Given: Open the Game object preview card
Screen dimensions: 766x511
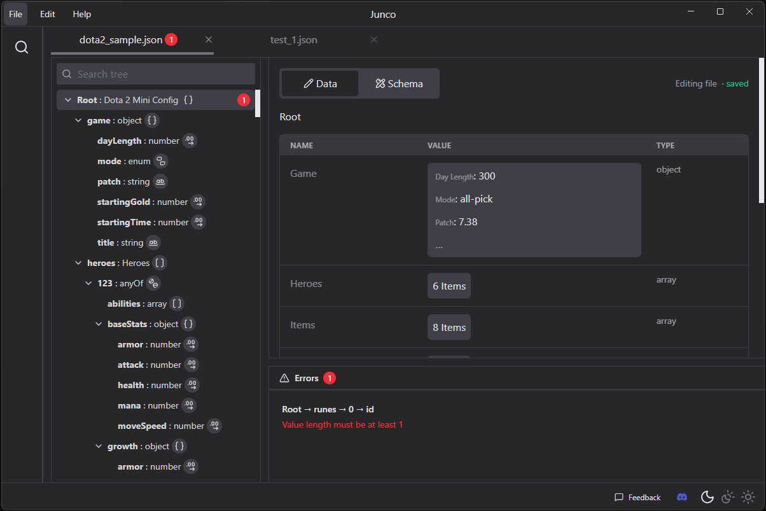Looking at the screenshot, I should pyautogui.click(x=534, y=210).
